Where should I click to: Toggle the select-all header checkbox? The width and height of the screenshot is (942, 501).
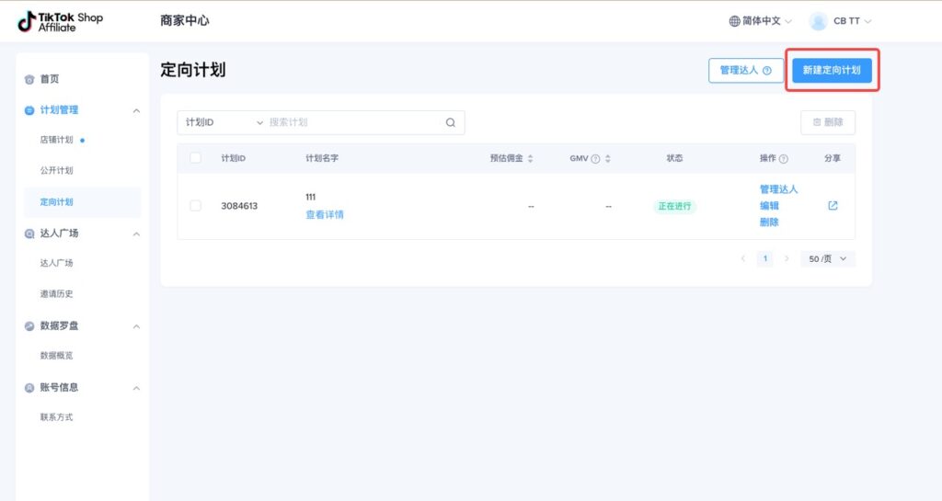pos(195,158)
